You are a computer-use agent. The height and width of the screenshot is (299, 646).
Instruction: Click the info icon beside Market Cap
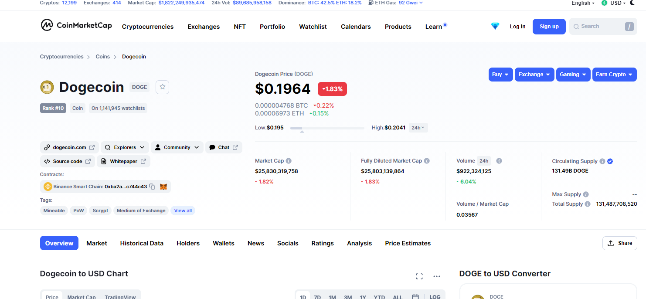(289, 161)
